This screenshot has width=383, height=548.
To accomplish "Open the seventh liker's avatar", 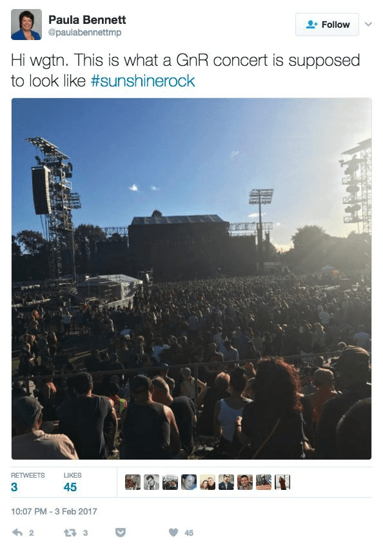I will point(245,482).
